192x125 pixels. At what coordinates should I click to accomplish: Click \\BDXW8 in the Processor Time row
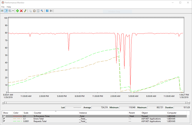pyautogui.click(x=171, y=116)
